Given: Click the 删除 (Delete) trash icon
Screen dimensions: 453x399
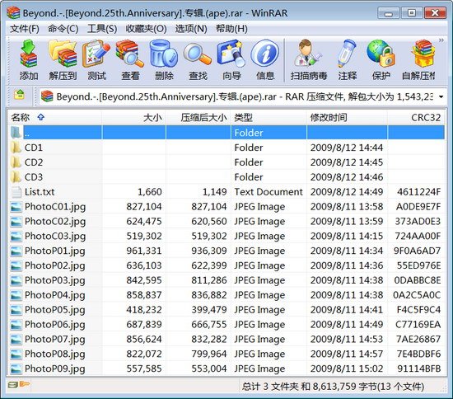Looking at the screenshot, I should [164, 54].
